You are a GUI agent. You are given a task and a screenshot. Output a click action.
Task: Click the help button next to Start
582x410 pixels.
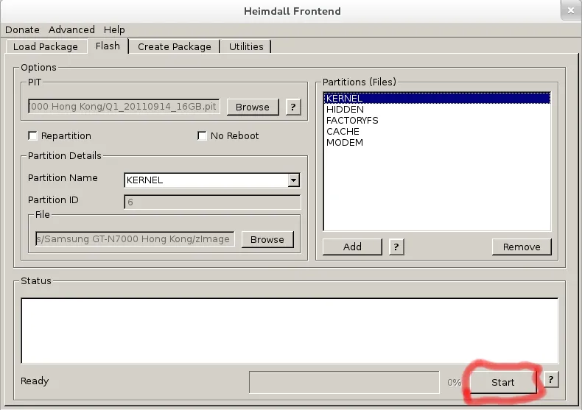[x=551, y=380]
